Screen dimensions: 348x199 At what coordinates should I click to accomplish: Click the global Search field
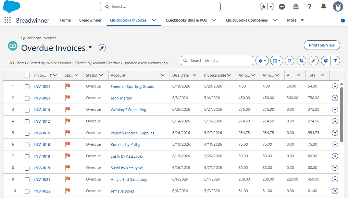pos(160,6)
